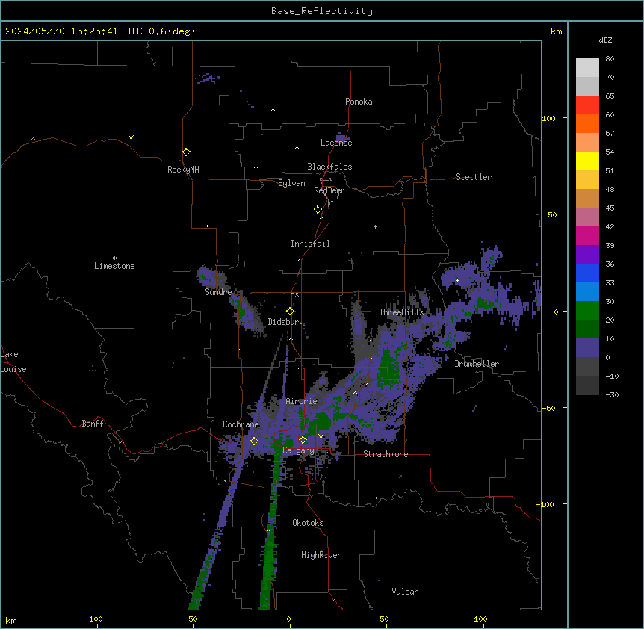The width and height of the screenshot is (644, 629).
Task: Click the 65 value on the dBZ legend
Action: (610, 96)
